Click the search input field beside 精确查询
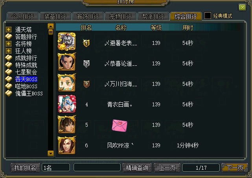252x178 pixels. (x=97, y=167)
